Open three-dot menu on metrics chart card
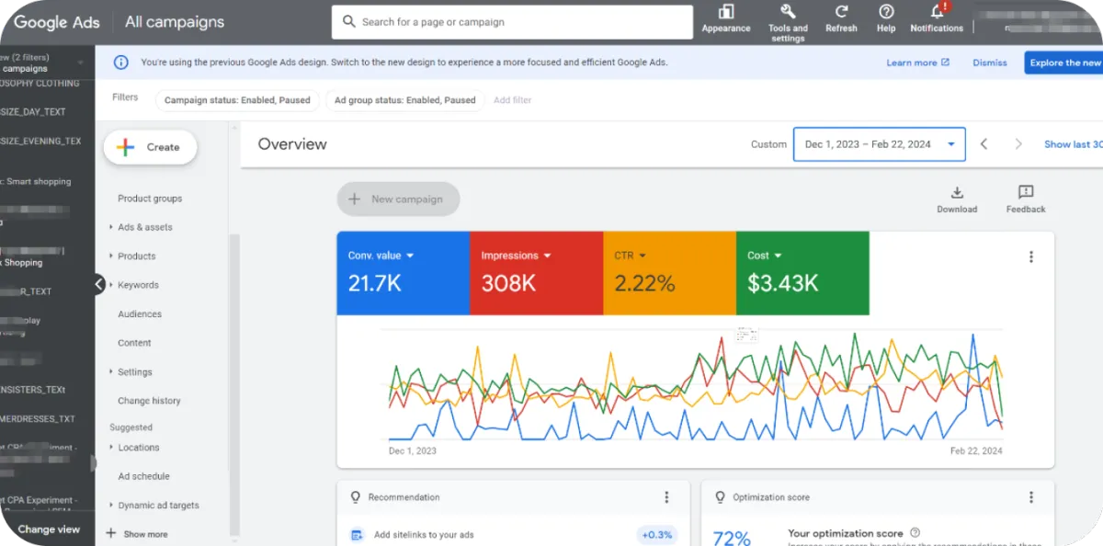This screenshot has width=1103, height=546. coord(1030,257)
